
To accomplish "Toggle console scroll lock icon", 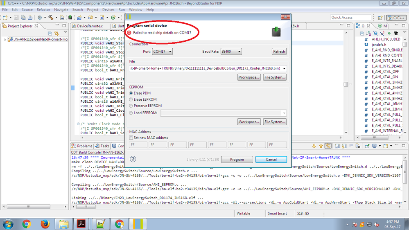I will (x=344, y=146).
